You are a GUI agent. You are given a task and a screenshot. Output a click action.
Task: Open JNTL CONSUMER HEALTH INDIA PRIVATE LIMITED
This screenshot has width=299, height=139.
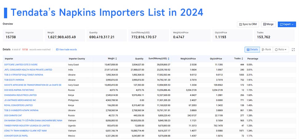coord(28,70)
